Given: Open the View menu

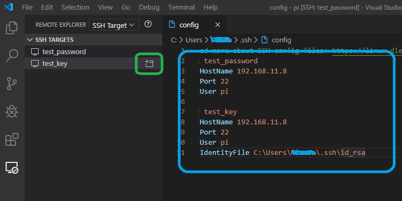Looking at the screenshot, I should [x=105, y=7].
